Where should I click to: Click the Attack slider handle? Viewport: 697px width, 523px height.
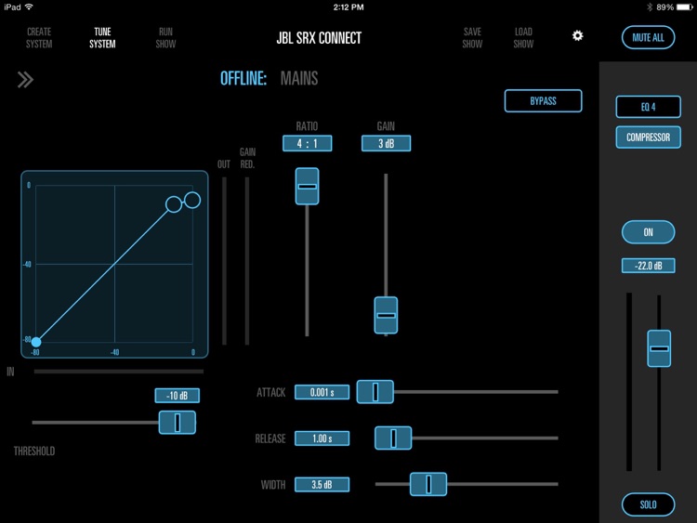coord(375,392)
